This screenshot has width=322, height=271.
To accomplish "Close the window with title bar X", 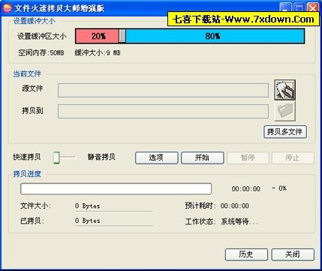I will [x=313, y=8].
